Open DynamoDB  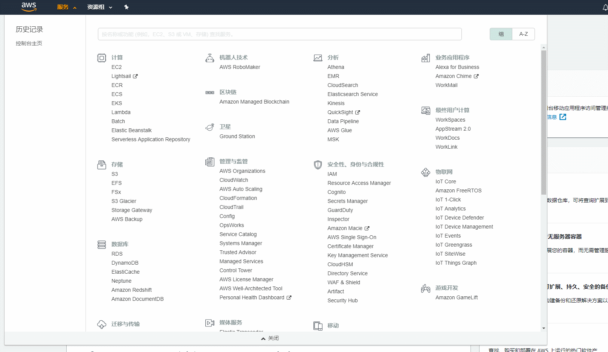click(125, 263)
